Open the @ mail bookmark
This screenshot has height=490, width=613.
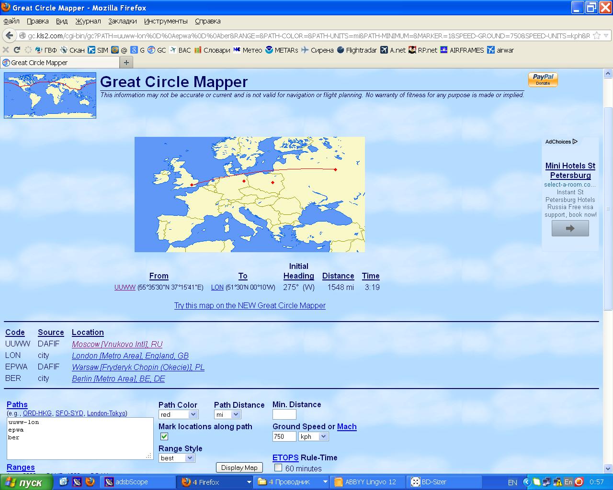point(119,50)
